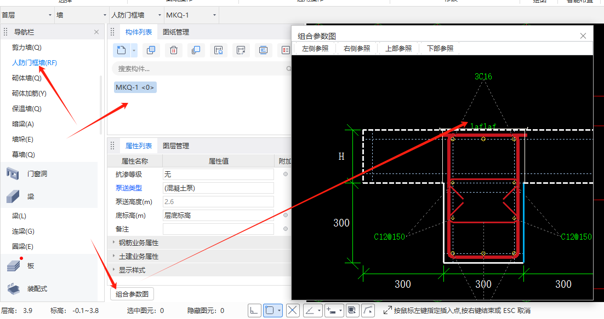The width and height of the screenshot is (604, 319).
Task: Toggle intersection snap X icon
Action: pos(293,311)
